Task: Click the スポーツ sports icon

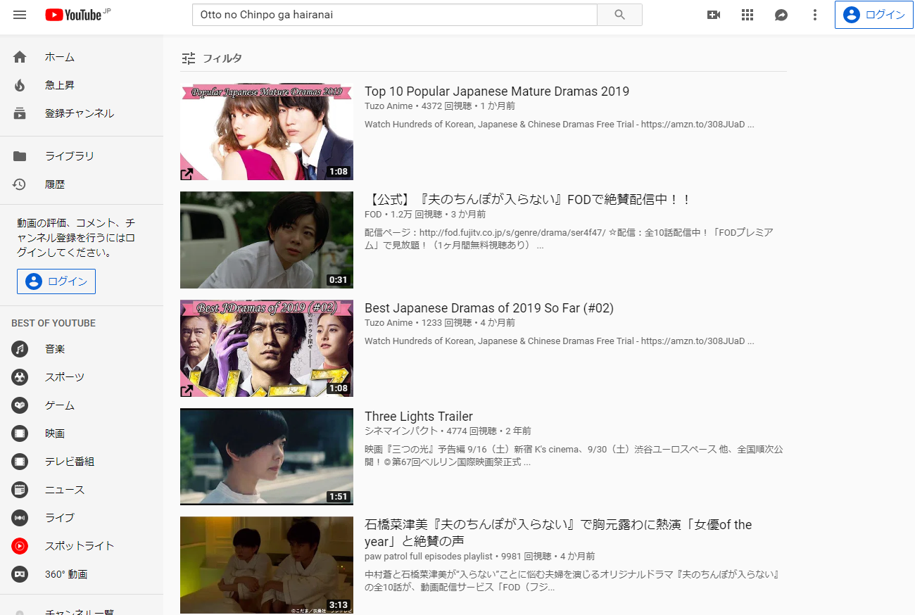Action: [x=20, y=377]
